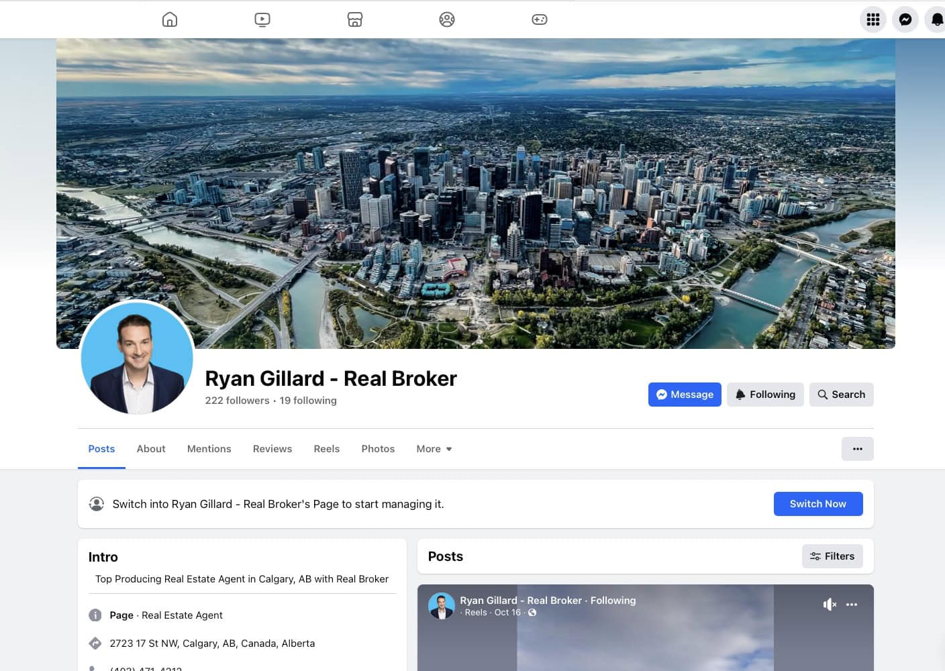The image size is (945, 671).
Task: Click the 222 followers link
Action: pyautogui.click(x=237, y=401)
